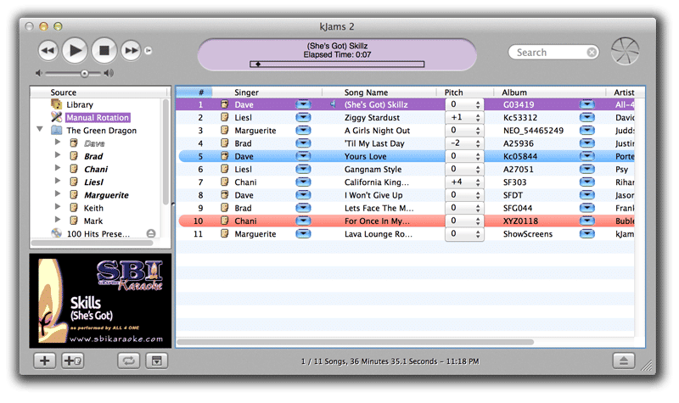This screenshot has height=403, width=679.
Task: Click pitch stepper for (She's Got) Skillz
Action: click(478, 104)
